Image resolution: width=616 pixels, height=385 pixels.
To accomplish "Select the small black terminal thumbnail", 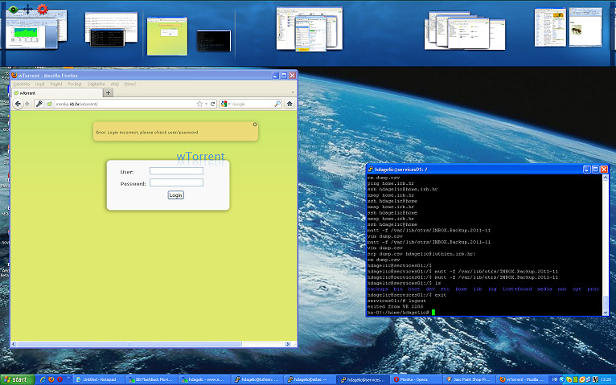I will point(213,40).
